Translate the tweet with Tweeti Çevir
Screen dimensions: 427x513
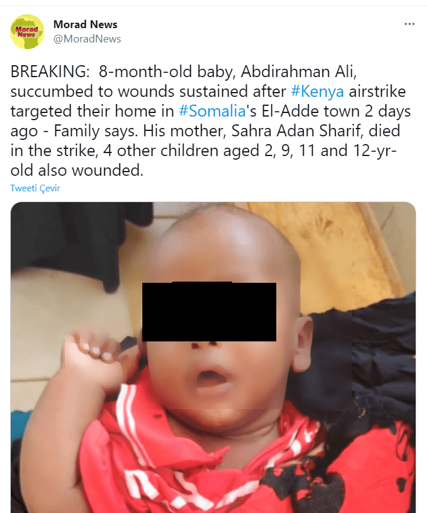tap(35, 188)
